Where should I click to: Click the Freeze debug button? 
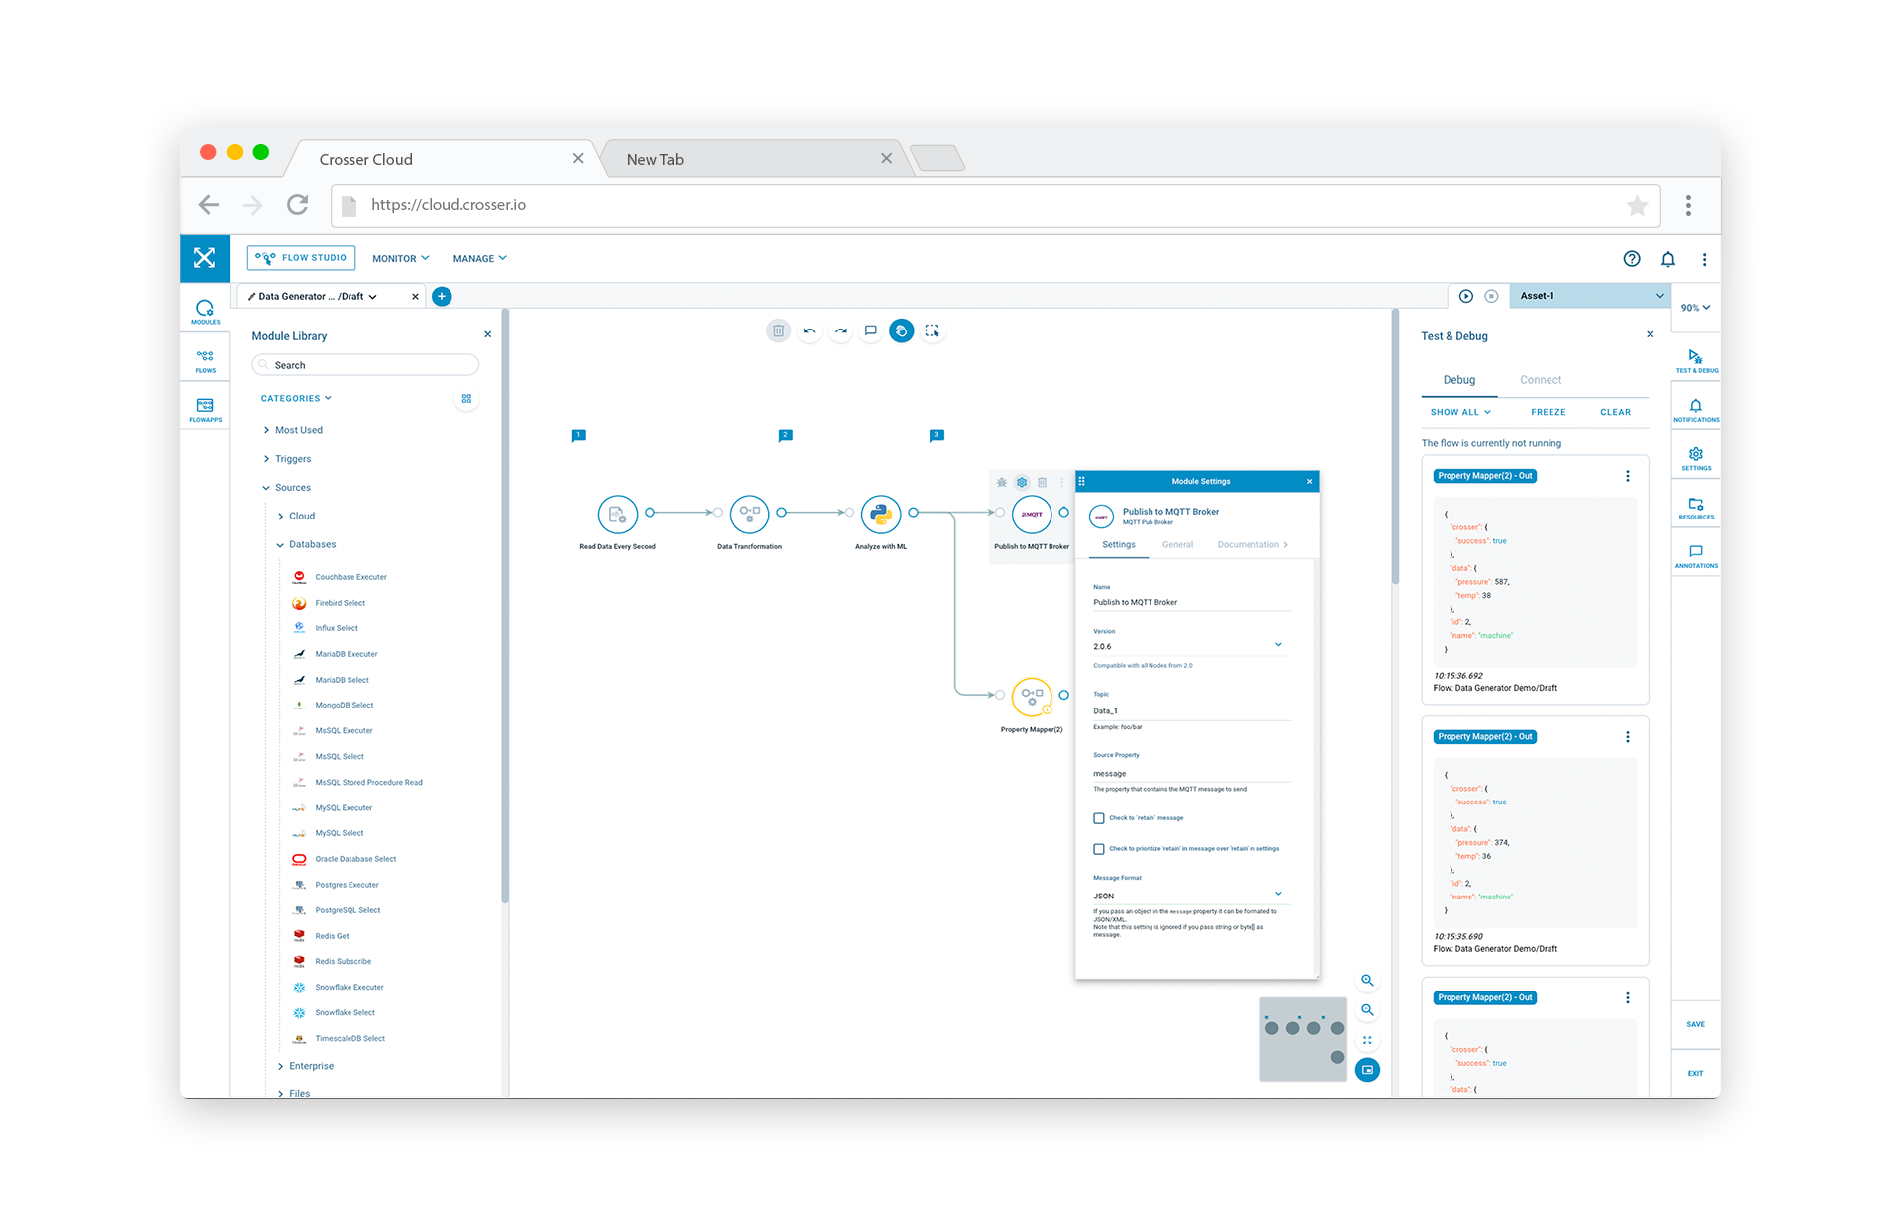(x=1549, y=412)
